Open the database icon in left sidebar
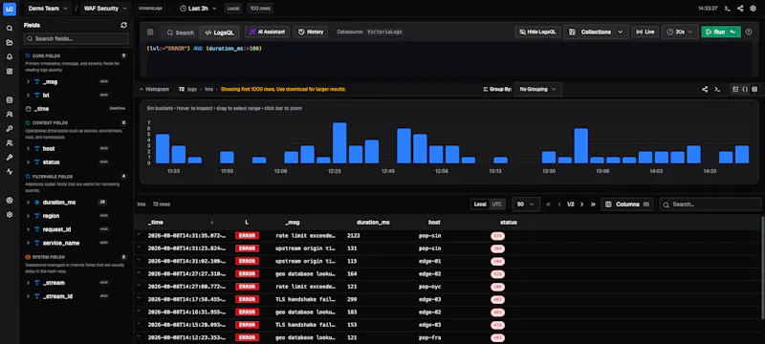The width and height of the screenshot is (765, 344). click(10, 100)
